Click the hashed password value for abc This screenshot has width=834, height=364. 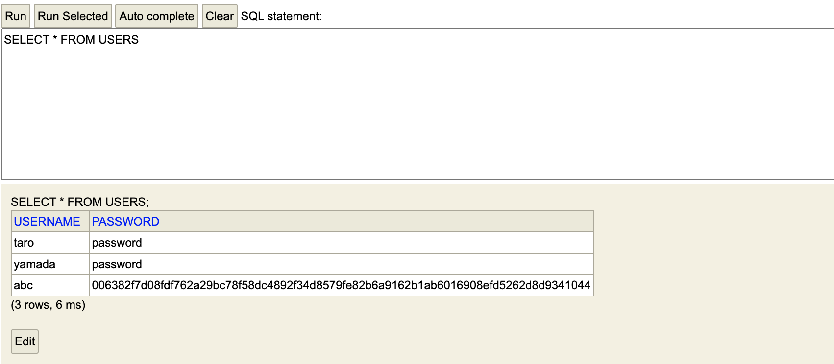tap(342, 285)
